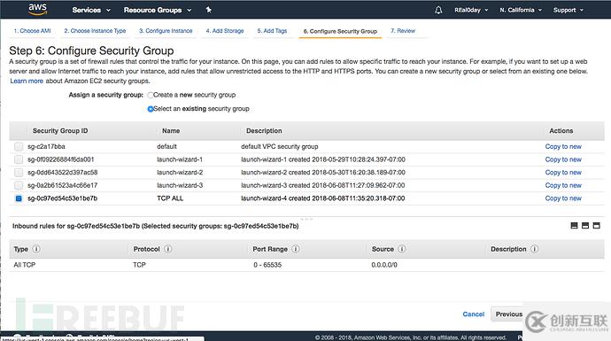Check the launch-wizard-1 security group
The image size is (611, 341).
point(19,159)
